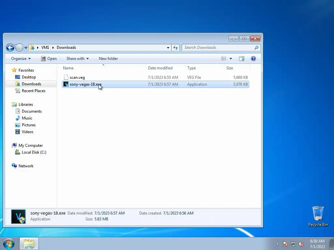Open the view options dropdown arrow
Image resolution: width=334 pixels, height=250 pixels.
tap(231, 59)
